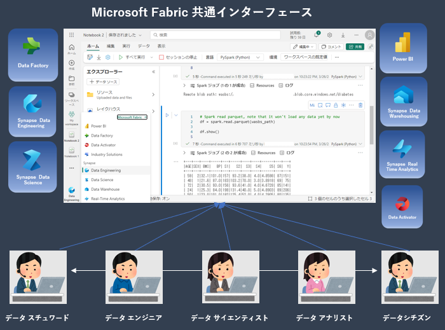Click the コメント comments button
The height and width of the screenshot is (330, 445).
coord(331,46)
